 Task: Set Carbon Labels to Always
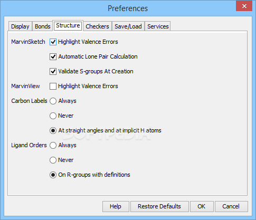coord(53,101)
